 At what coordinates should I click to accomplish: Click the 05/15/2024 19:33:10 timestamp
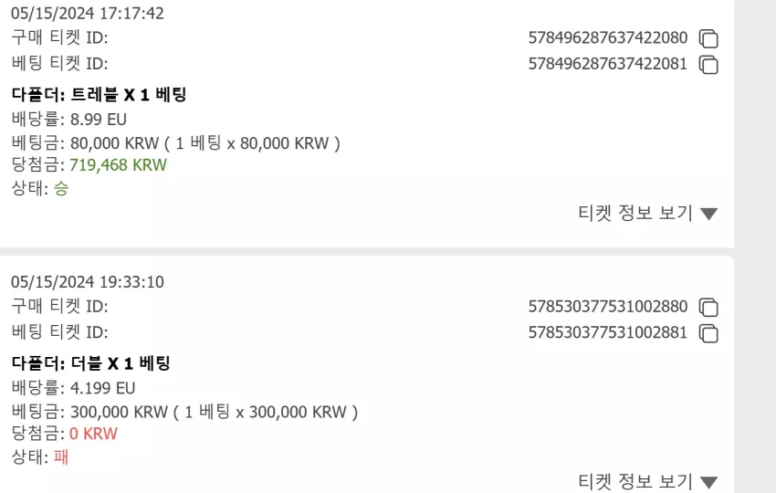click(x=88, y=282)
